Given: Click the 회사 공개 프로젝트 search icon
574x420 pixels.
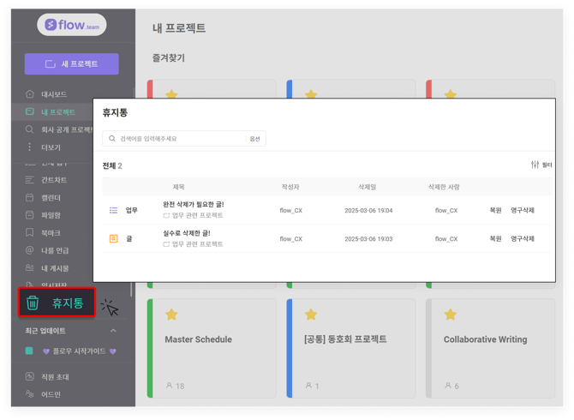Looking at the screenshot, I should [x=30, y=129].
